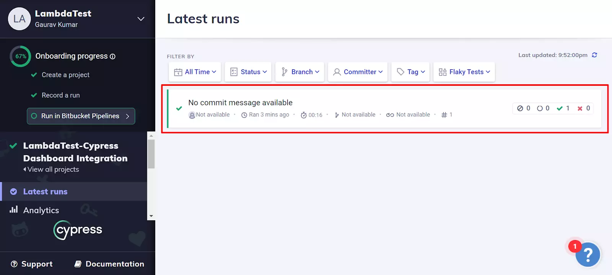This screenshot has width=612, height=275.
Task: Open the View all projects link
Action: point(53,169)
